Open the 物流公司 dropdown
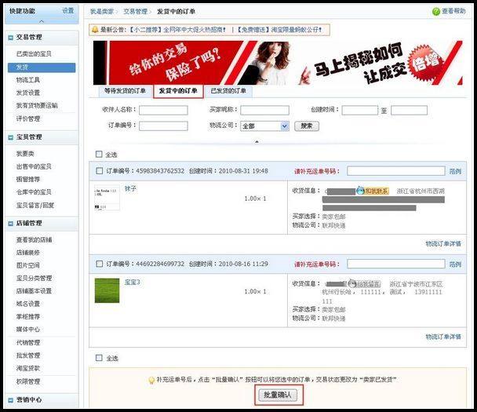This screenshot has width=477, height=412. 264,126
